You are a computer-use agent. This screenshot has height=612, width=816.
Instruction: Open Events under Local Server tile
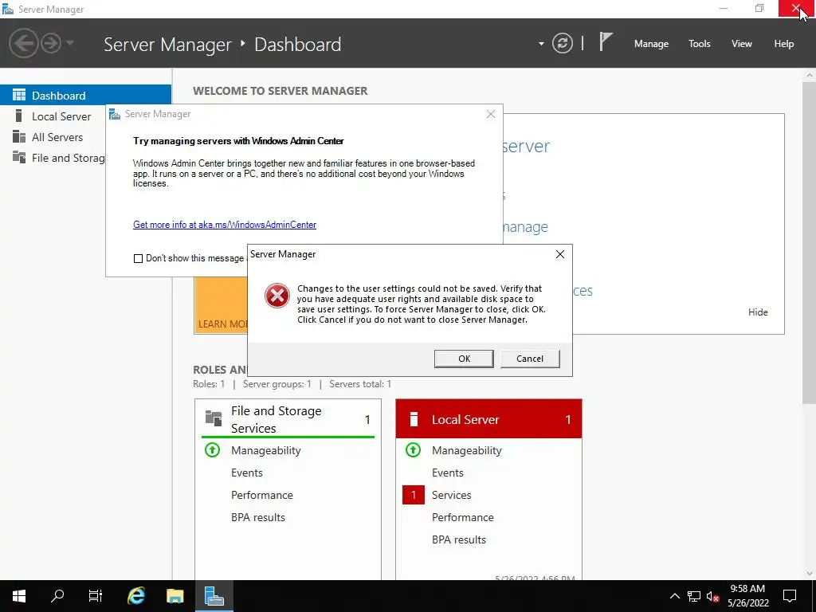[448, 473]
